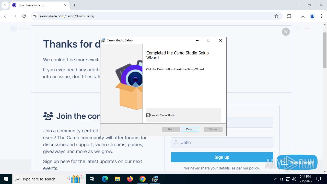Open the privacy policy link

click(x=254, y=168)
